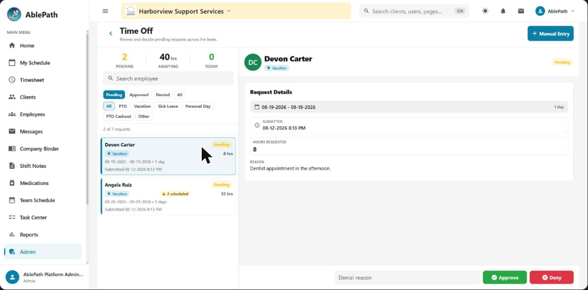Image resolution: width=588 pixels, height=290 pixels.
Task: Click the AblePath user avatar icon
Action: pyautogui.click(x=540, y=11)
